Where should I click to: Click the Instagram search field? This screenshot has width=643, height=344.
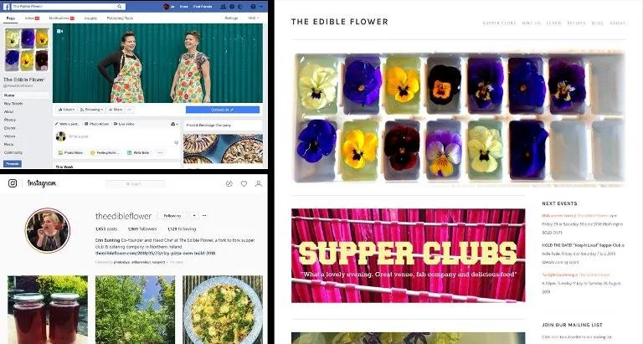click(135, 183)
